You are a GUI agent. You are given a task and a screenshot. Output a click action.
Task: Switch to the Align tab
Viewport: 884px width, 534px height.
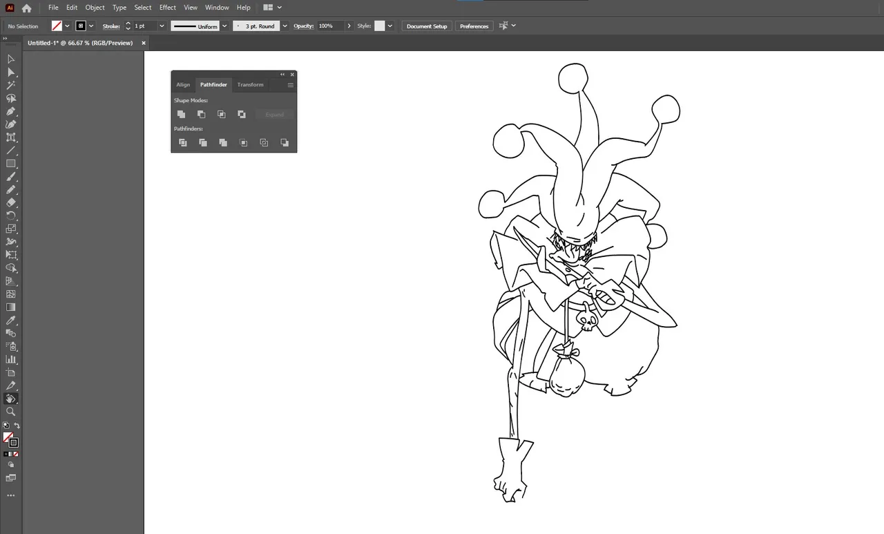pos(183,85)
